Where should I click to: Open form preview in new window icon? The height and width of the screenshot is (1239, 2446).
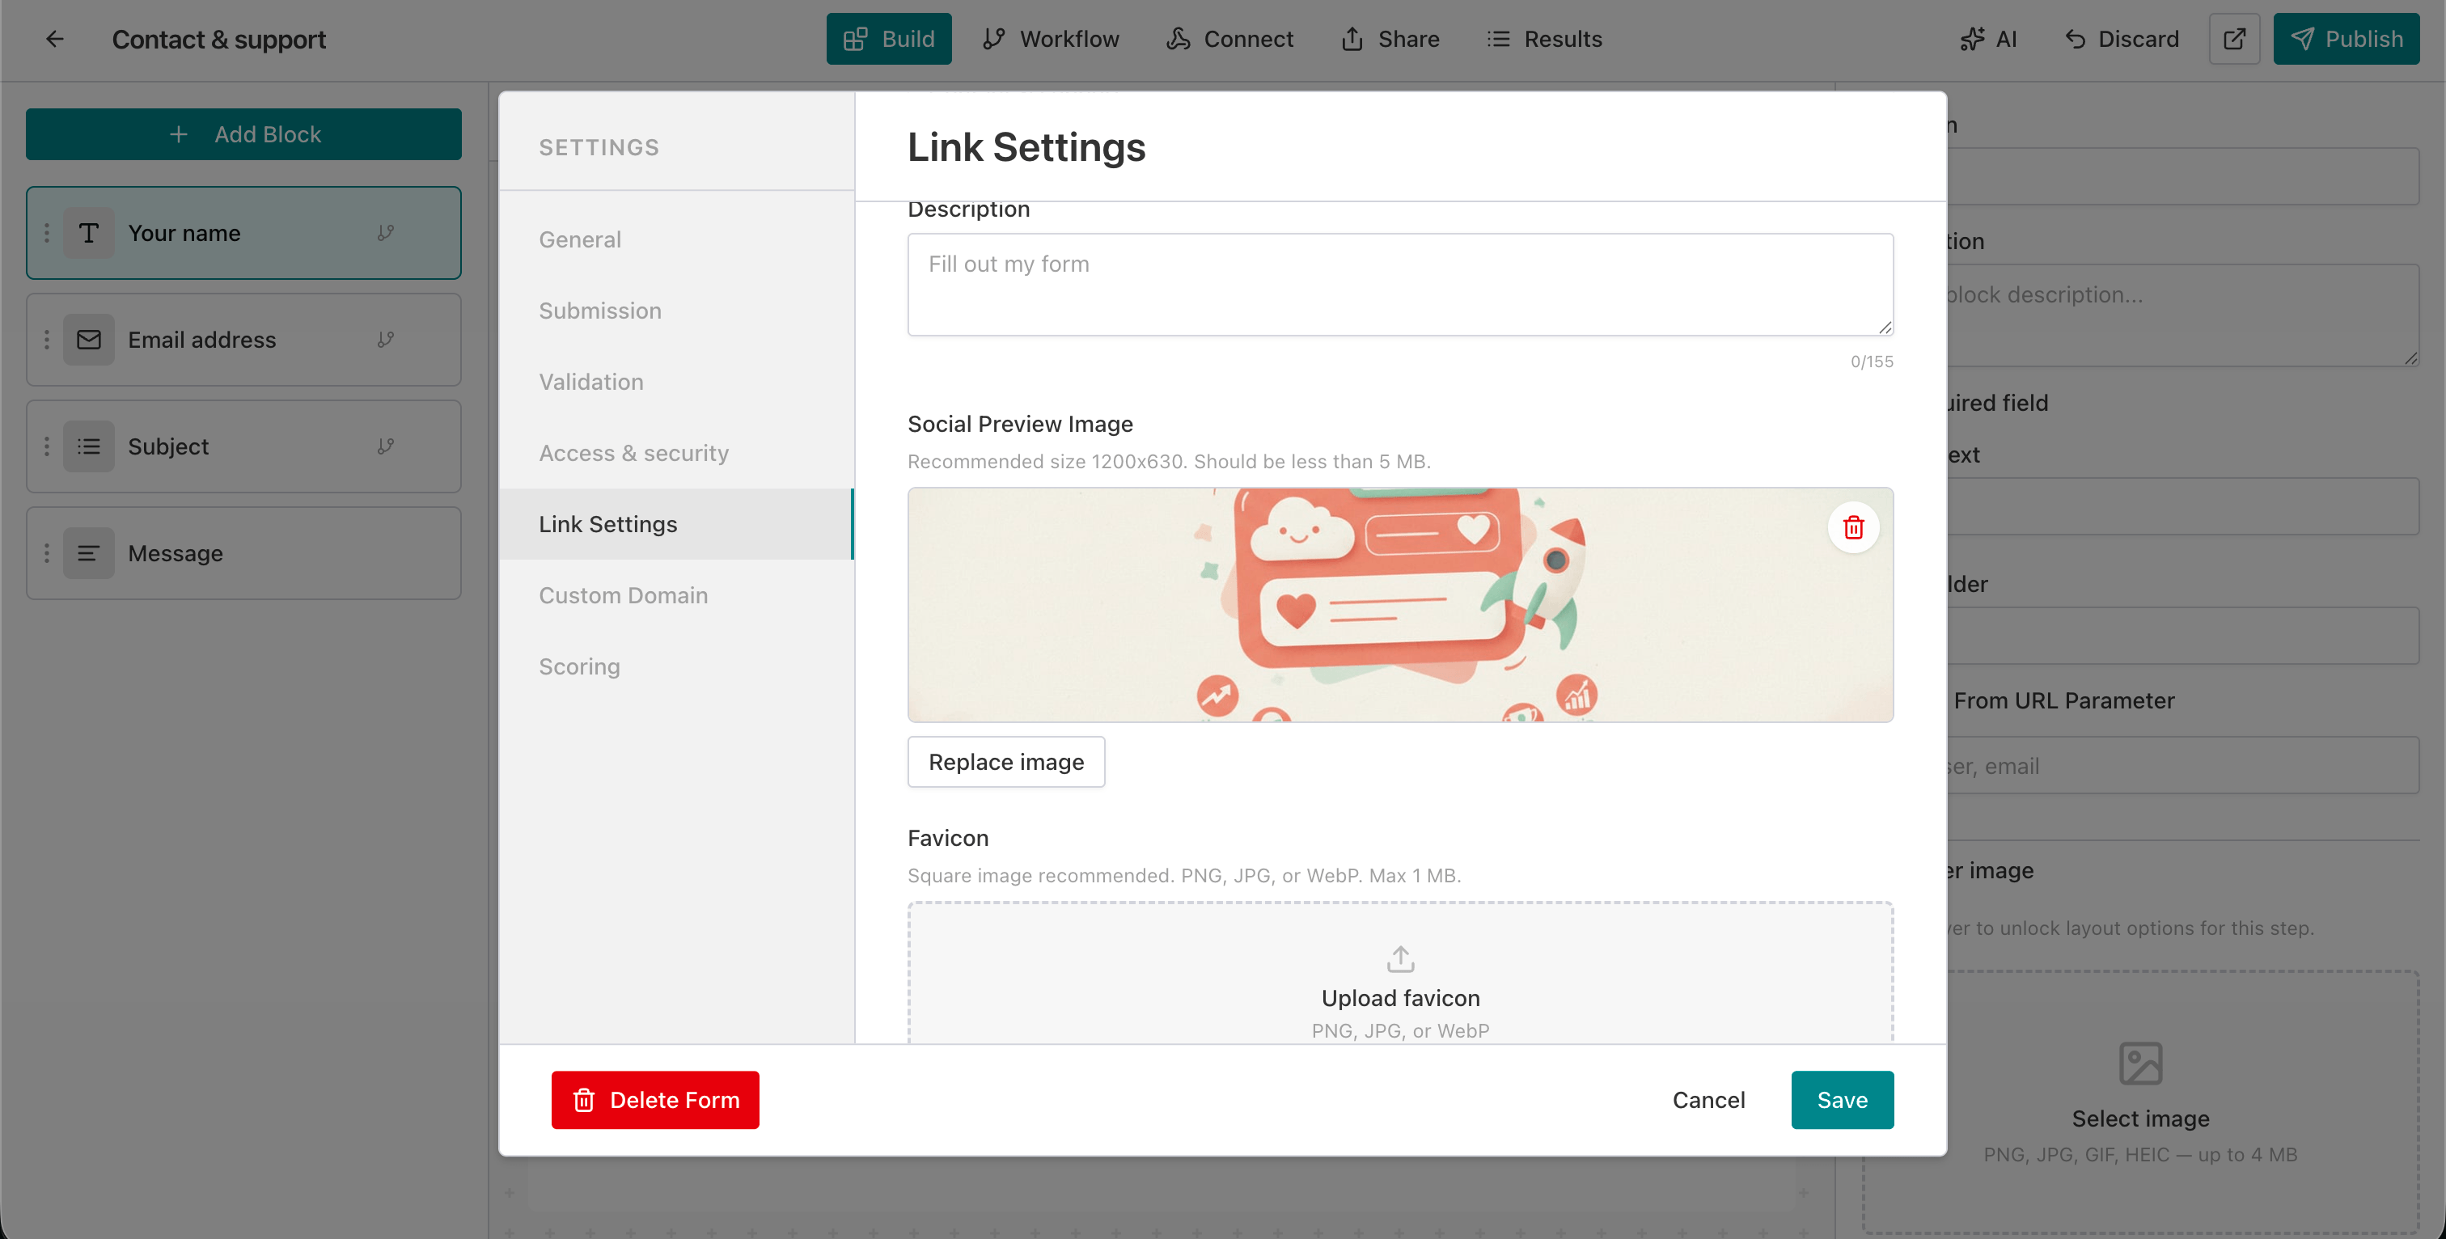coord(2233,39)
